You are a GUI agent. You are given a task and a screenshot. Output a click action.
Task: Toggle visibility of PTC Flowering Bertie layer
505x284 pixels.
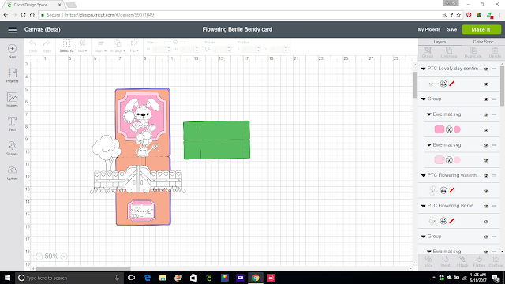point(486,207)
